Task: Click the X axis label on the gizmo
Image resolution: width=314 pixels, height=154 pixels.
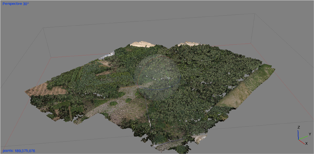Action: [306, 143]
